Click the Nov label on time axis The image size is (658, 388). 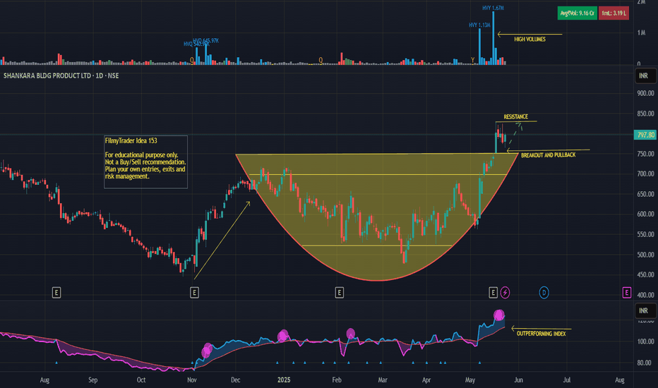[192, 380]
